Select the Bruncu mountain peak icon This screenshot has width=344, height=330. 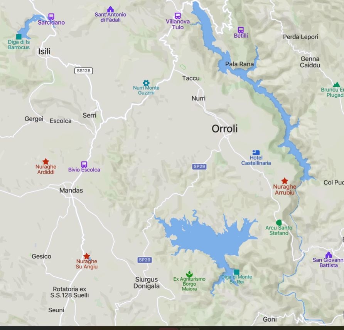tap(337, 84)
